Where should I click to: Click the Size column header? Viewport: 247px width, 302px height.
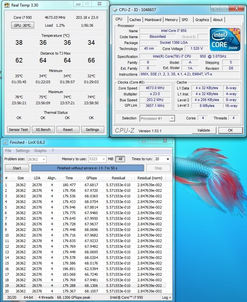[x=21, y=178]
